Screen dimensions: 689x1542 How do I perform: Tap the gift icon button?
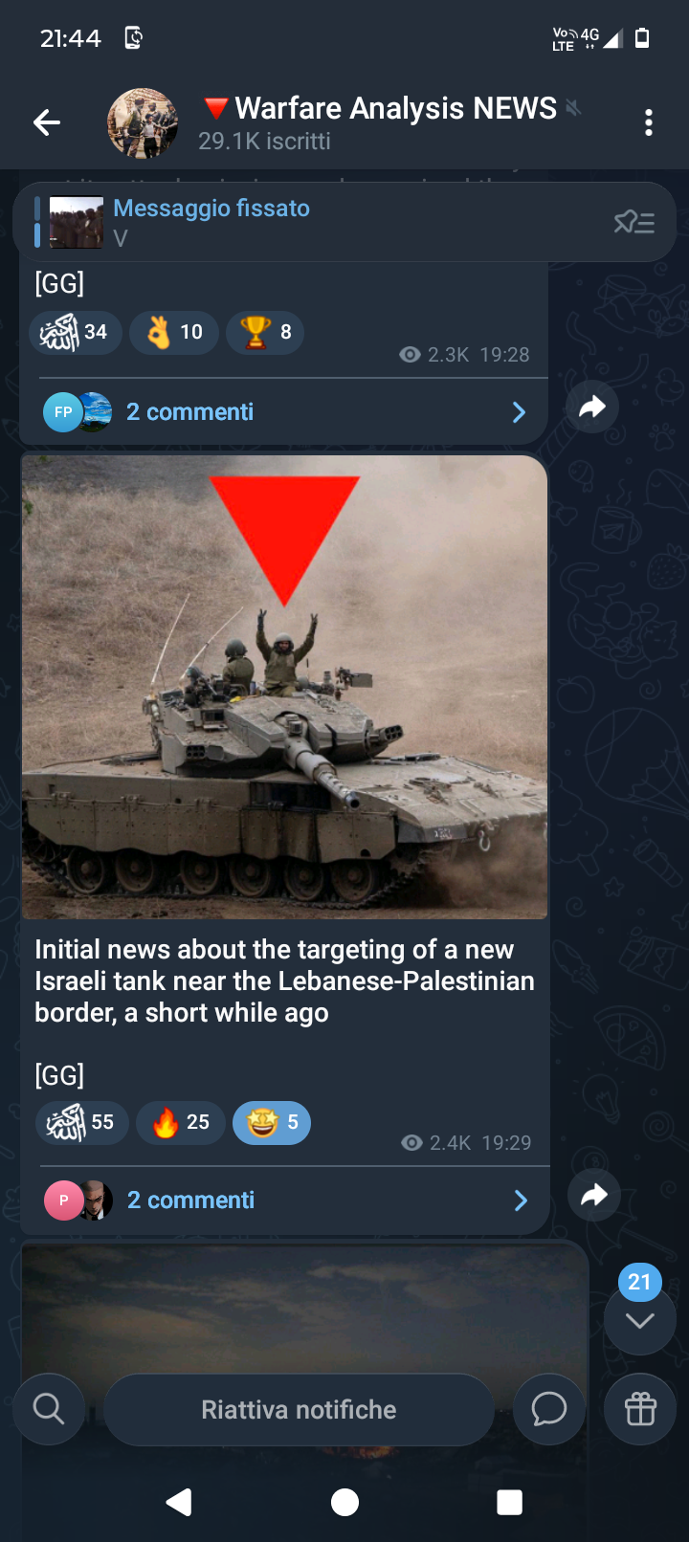pos(640,1409)
